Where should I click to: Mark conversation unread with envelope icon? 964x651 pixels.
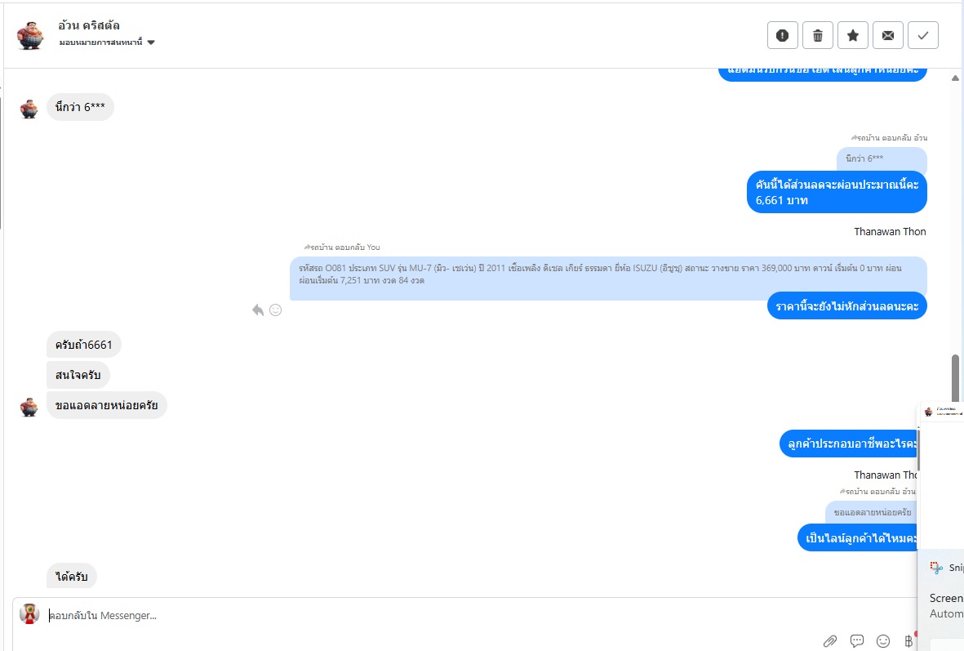pos(888,35)
